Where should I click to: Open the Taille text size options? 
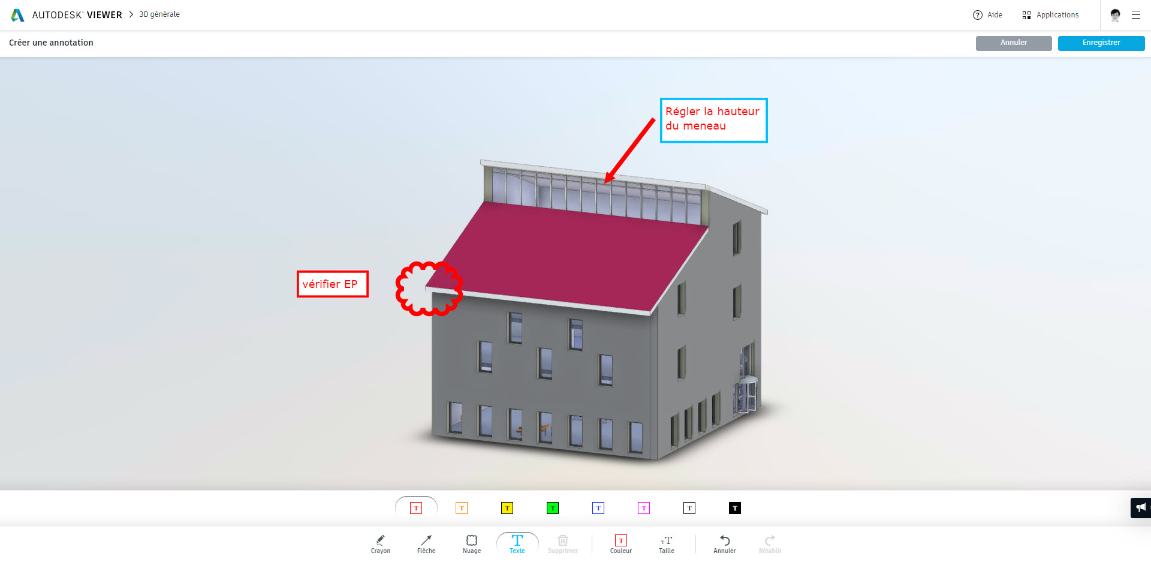666,543
